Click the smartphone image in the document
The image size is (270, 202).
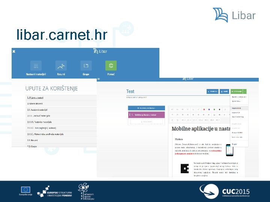(x=229, y=150)
